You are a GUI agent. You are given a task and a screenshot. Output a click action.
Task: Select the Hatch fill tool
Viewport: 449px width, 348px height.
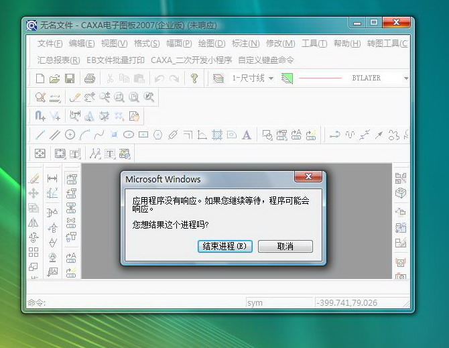click(217, 135)
